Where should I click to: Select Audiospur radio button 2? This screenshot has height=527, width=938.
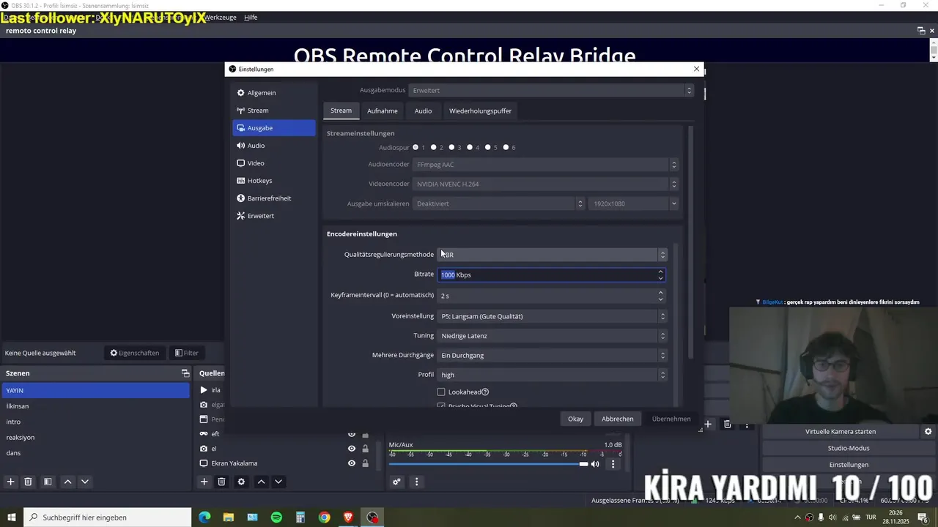434,147
